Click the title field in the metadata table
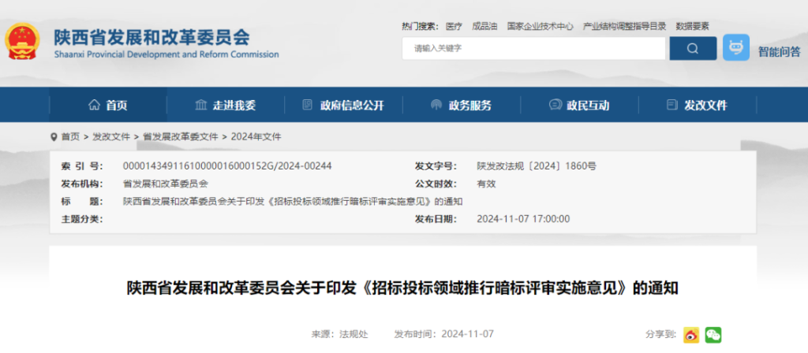The width and height of the screenshot is (808, 353). pyautogui.click(x=293, y=201)
